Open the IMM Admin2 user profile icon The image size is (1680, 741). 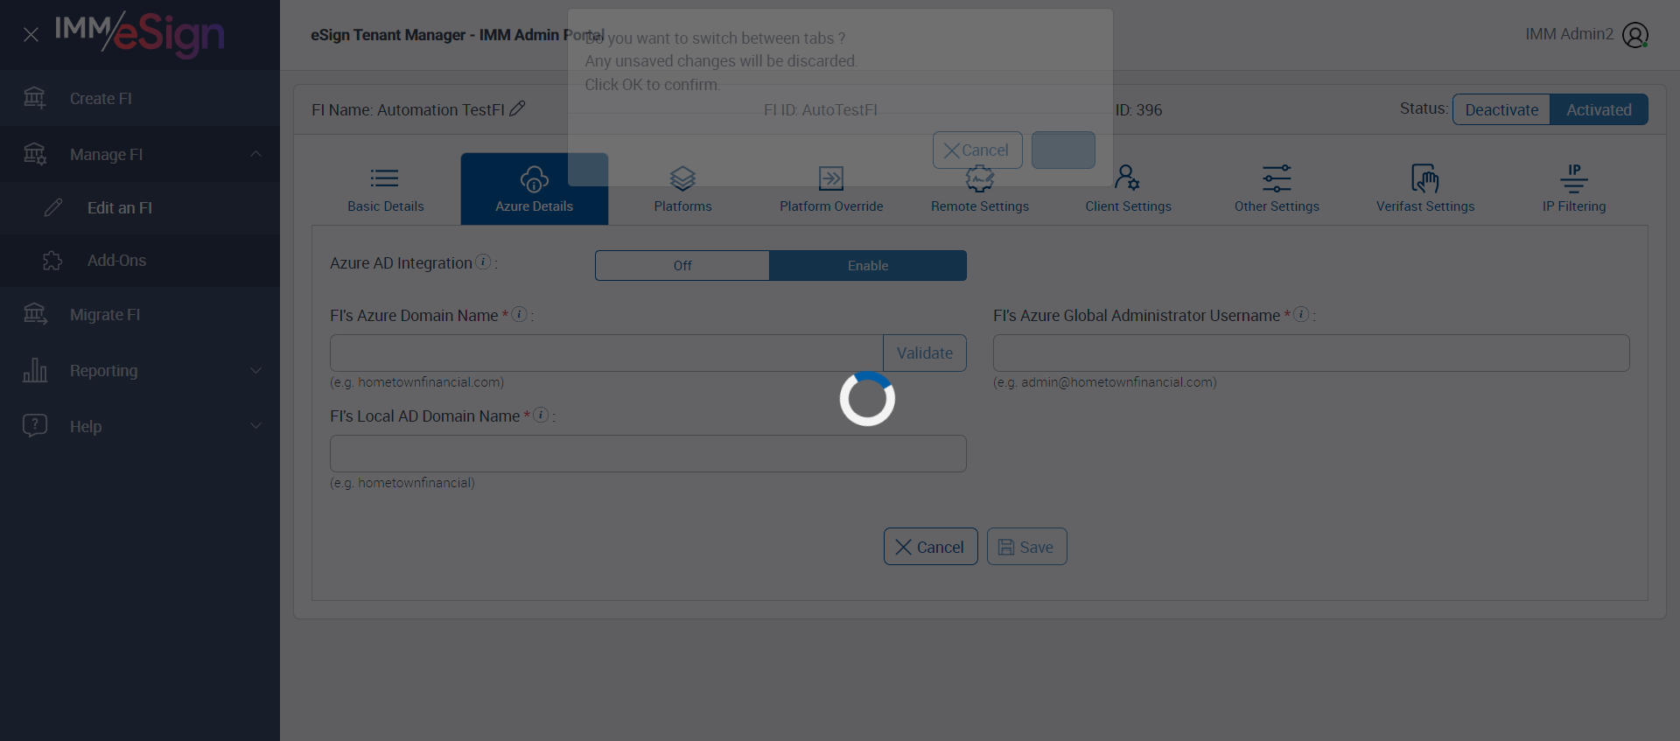pos(1635,35)
